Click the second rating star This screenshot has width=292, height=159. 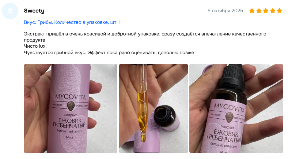click(259, 11)
